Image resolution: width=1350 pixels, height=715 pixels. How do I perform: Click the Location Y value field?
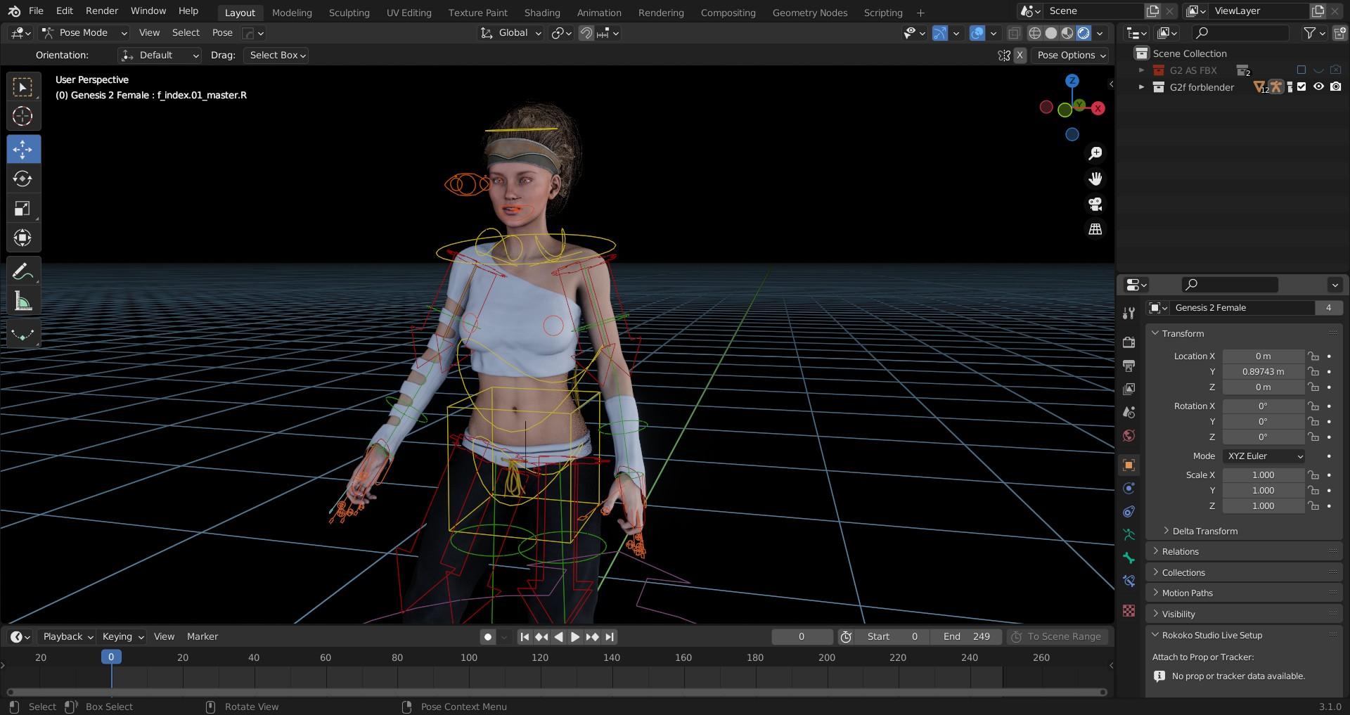click(x=1263, y=372)
